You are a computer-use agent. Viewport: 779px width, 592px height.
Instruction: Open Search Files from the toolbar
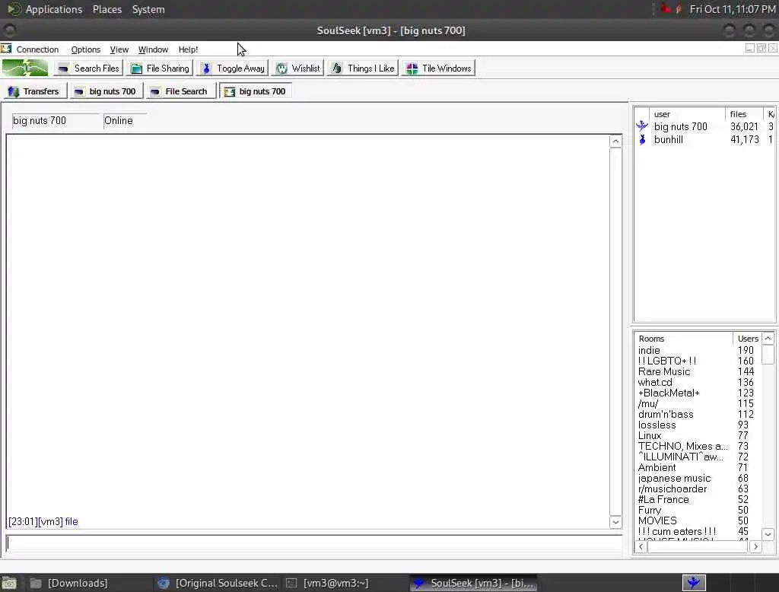(x=89, y=68)
